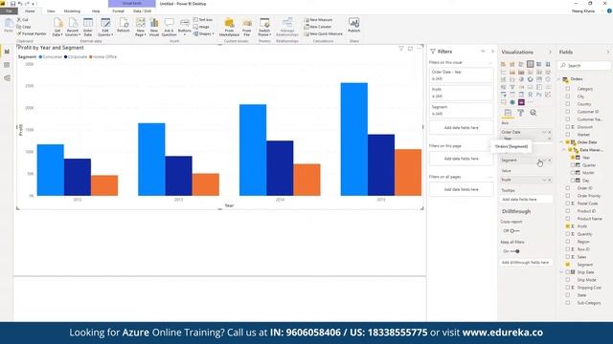Click the filter icon on the chart header
This screenshot has height=344, width=613.
(401, 49)
